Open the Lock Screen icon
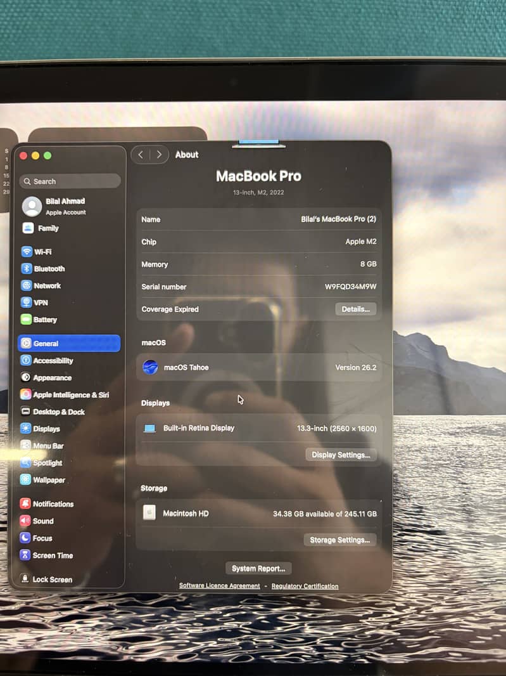Screen dimensions: 506x676 click(x=25, y=579)
